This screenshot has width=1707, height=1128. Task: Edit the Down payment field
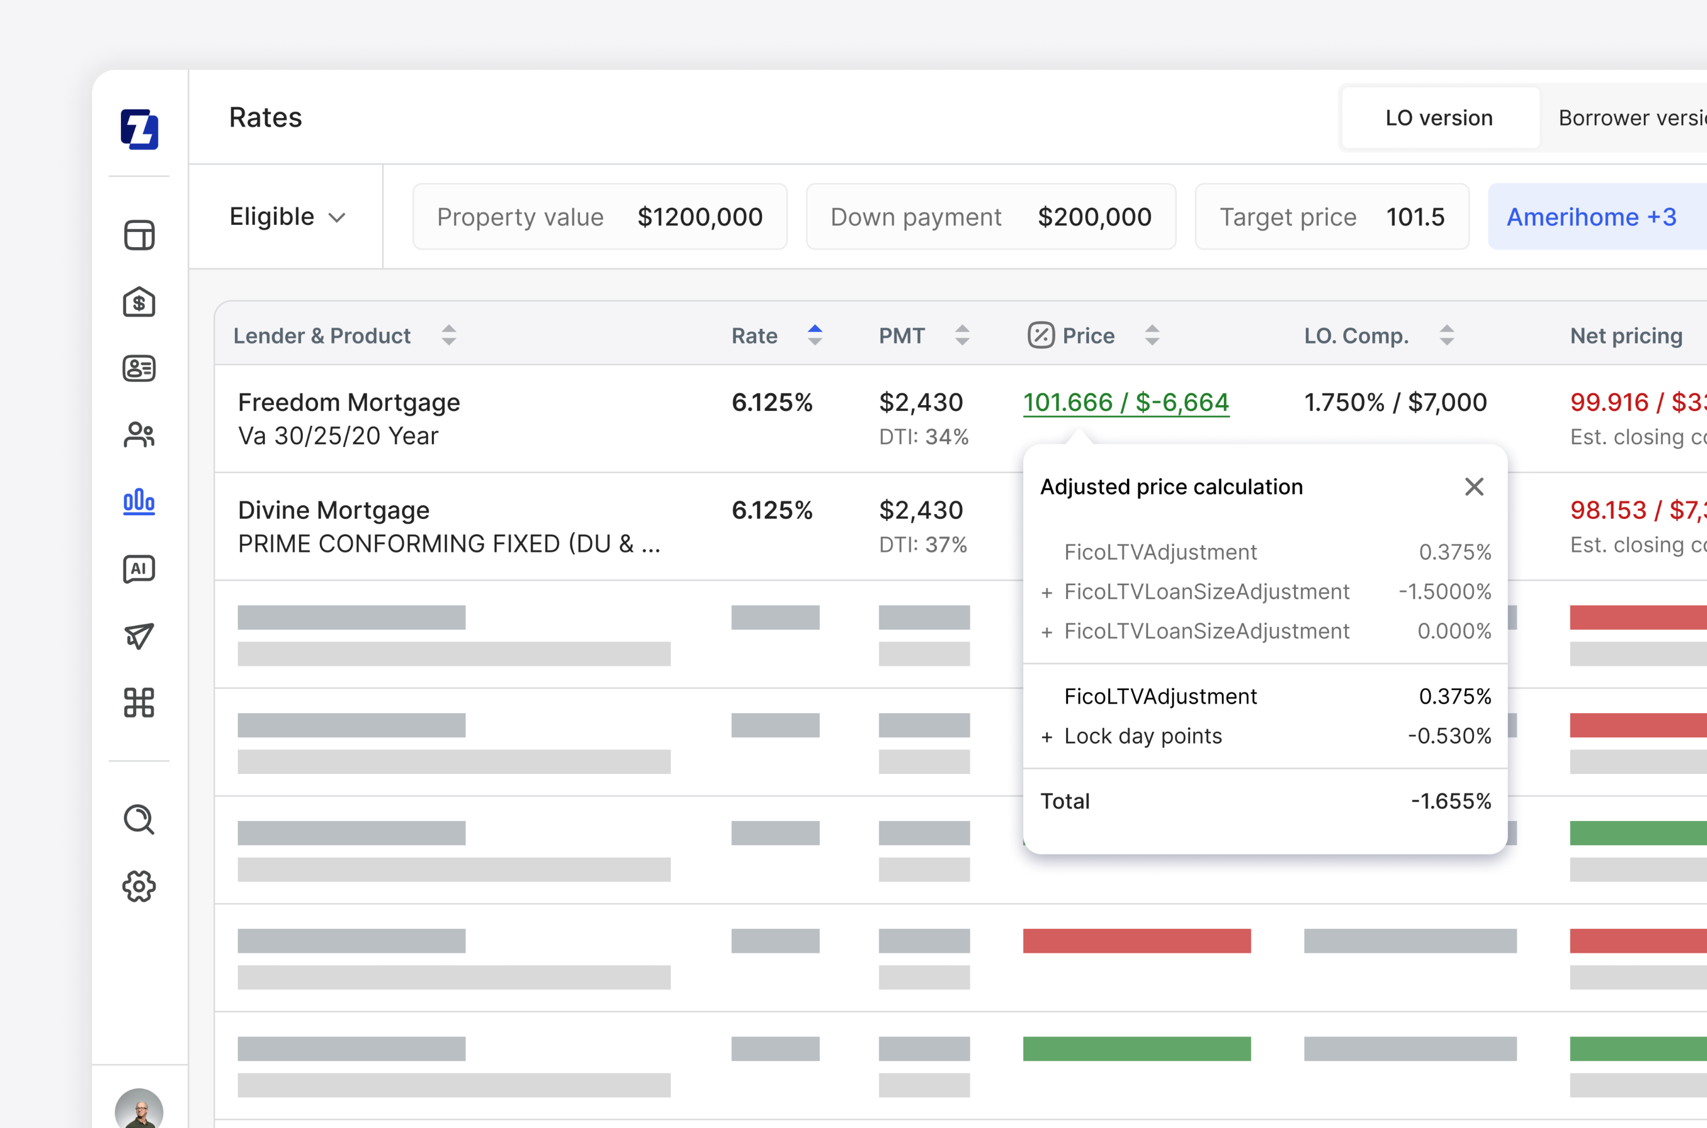[991, 217]
